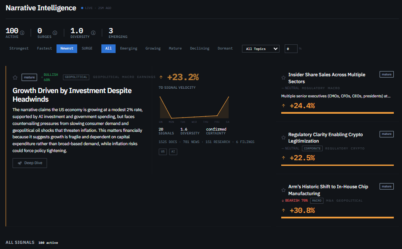
Task: Click the '3 EMERGING' stat
Action: tap(118, 33)
